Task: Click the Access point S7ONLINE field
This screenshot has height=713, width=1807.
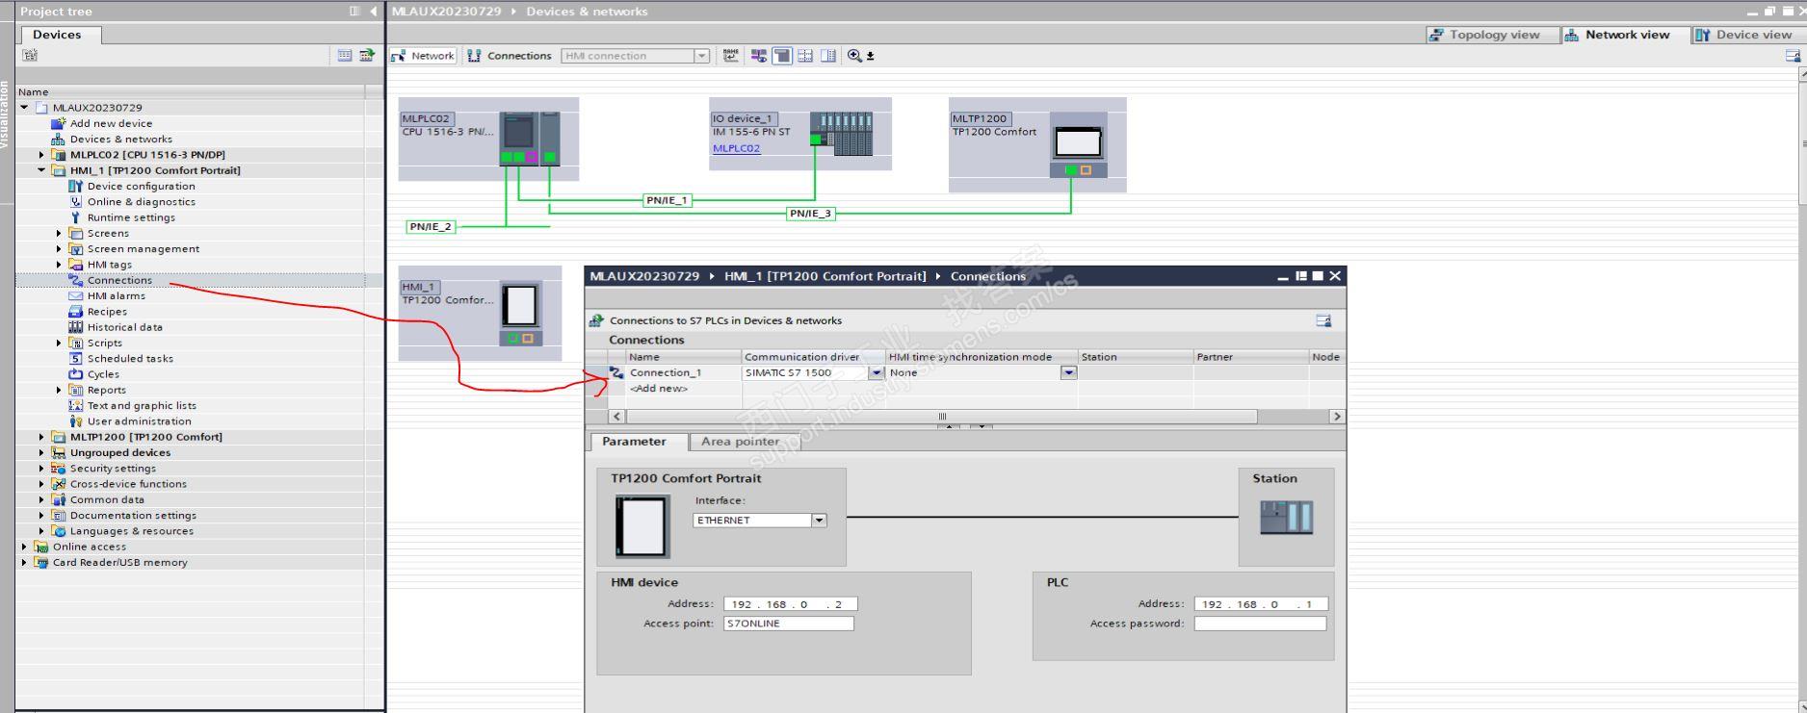Action: pyautogui.click(x=789, y=624)
